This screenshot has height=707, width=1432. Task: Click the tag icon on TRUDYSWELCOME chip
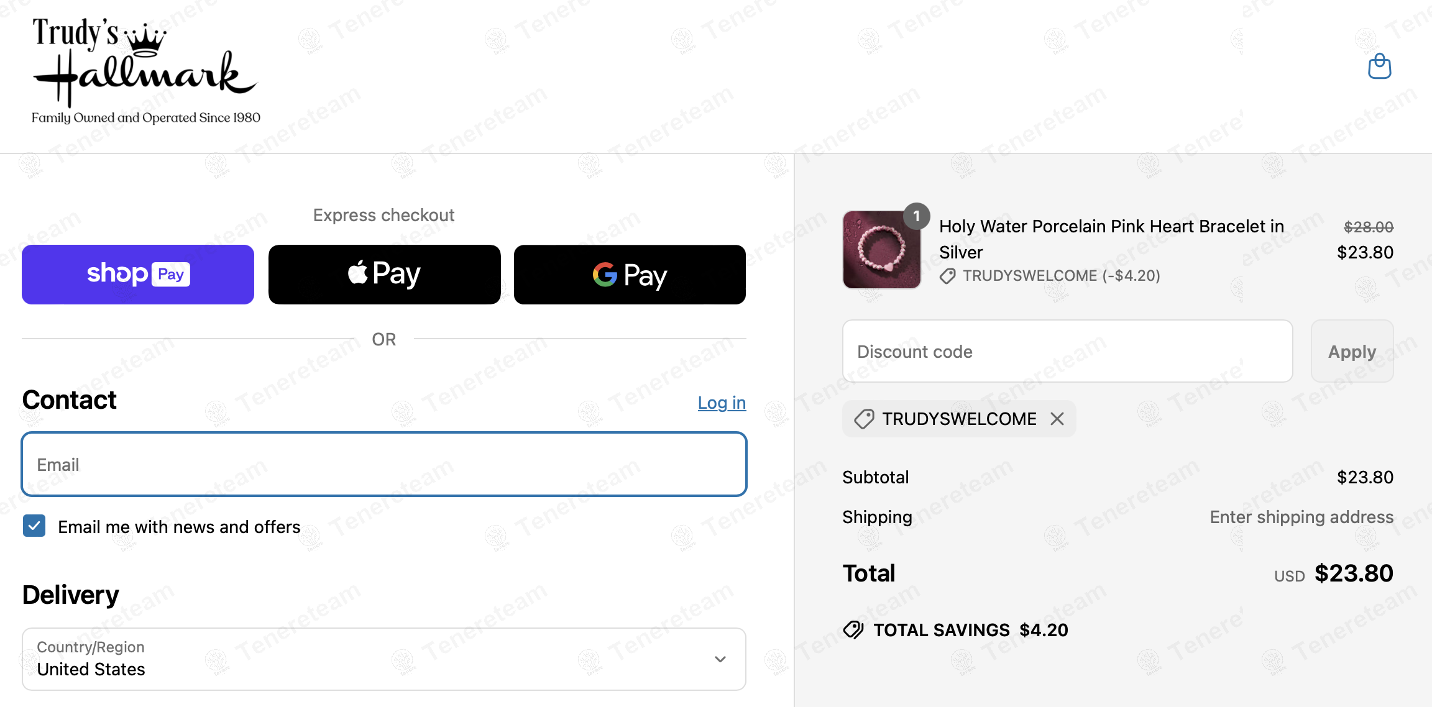864,419
